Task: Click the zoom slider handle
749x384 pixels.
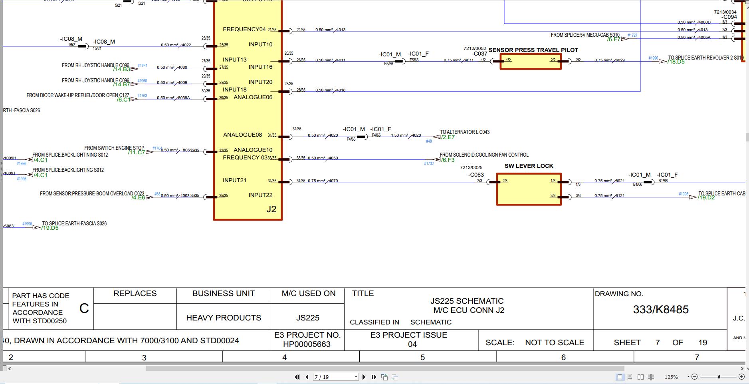Action: pyautogui.click(x=719, y=377)
